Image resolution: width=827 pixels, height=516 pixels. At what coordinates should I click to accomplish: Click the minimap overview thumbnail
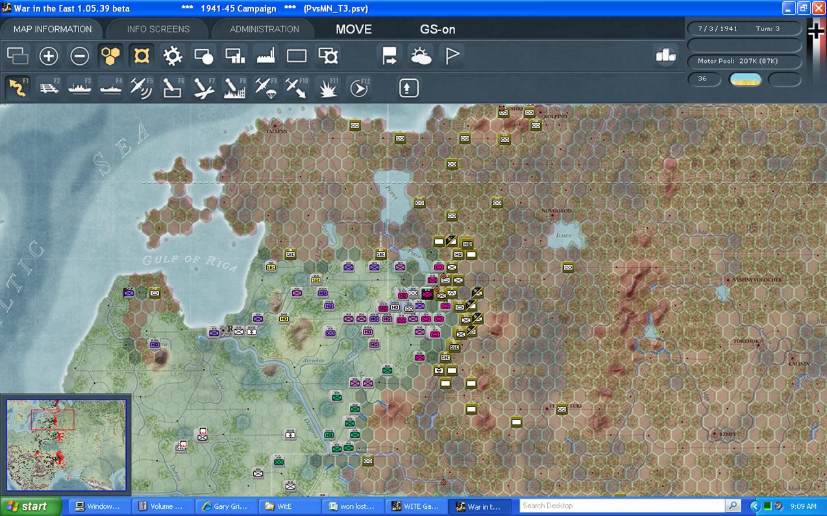pos(66,445)
